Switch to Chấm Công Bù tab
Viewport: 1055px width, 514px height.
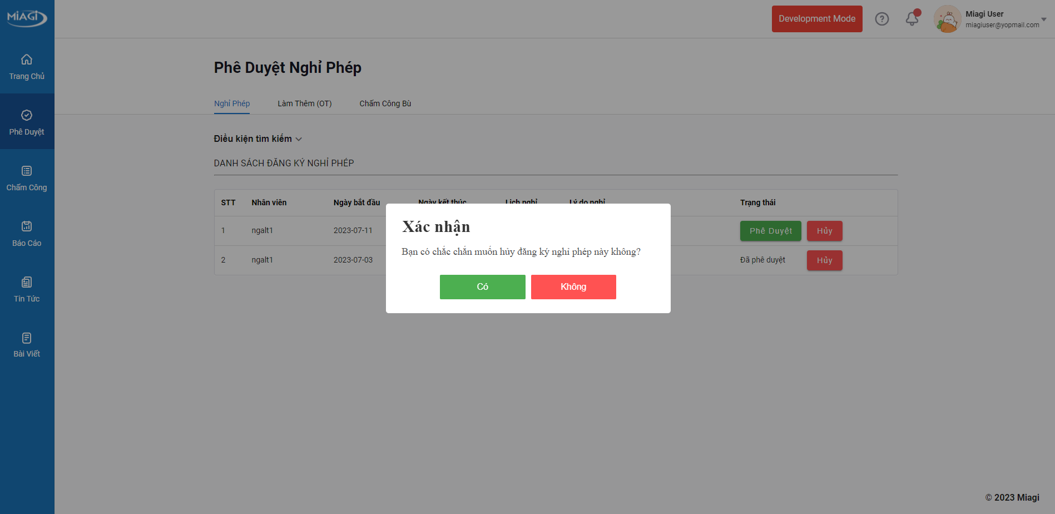coord(385,103)
